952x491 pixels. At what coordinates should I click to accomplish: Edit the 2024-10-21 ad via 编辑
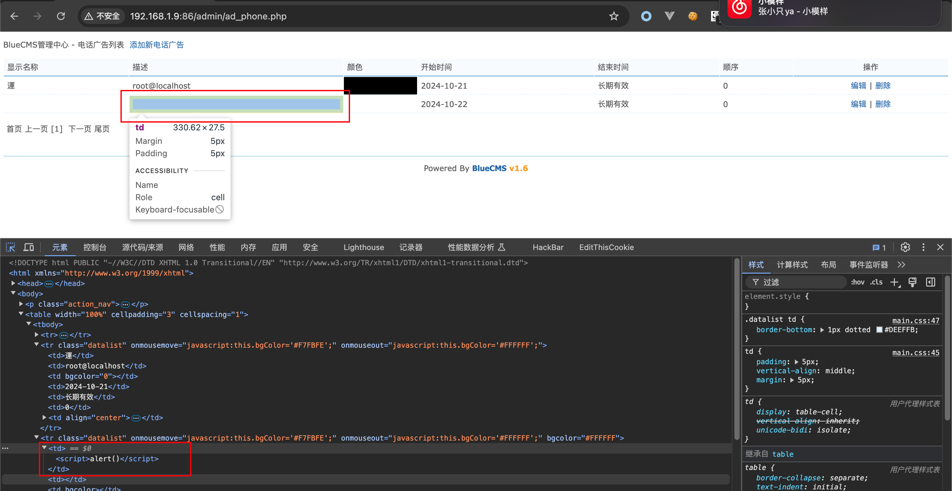858,86
